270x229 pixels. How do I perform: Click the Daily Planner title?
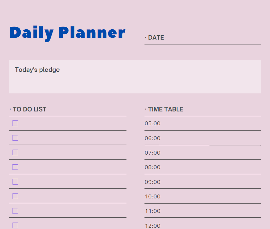[x=67, y=33]
